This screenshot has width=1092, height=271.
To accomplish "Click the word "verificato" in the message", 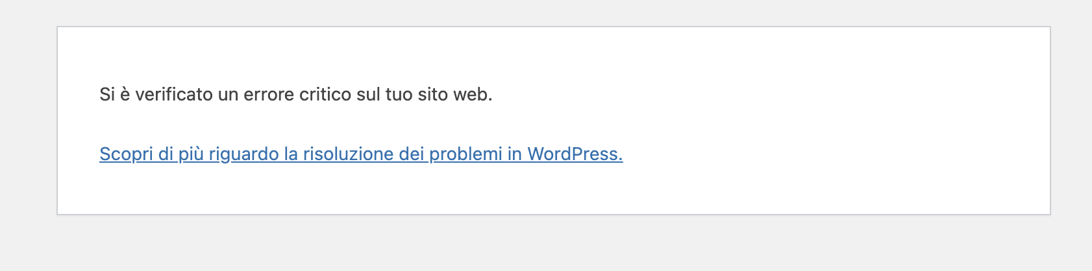I will tap(173, 95).
